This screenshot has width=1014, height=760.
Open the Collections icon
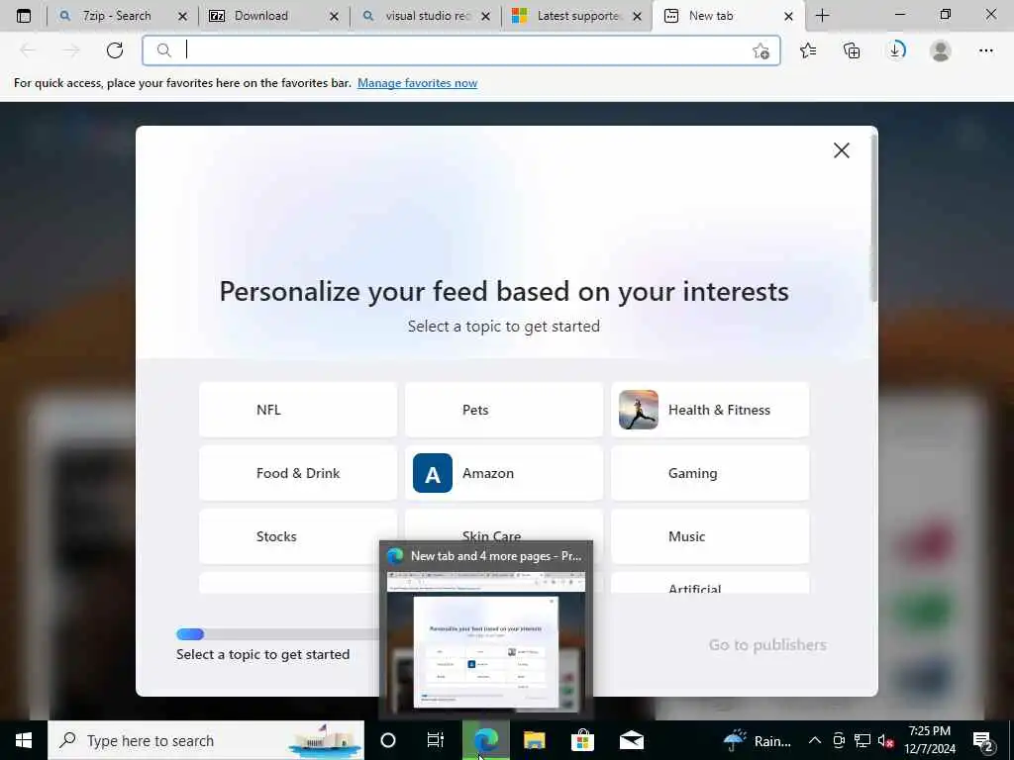point(852,50)
